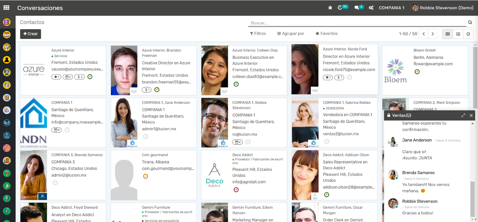Open the meetings badge on Azure Interior card

point(68,77)
